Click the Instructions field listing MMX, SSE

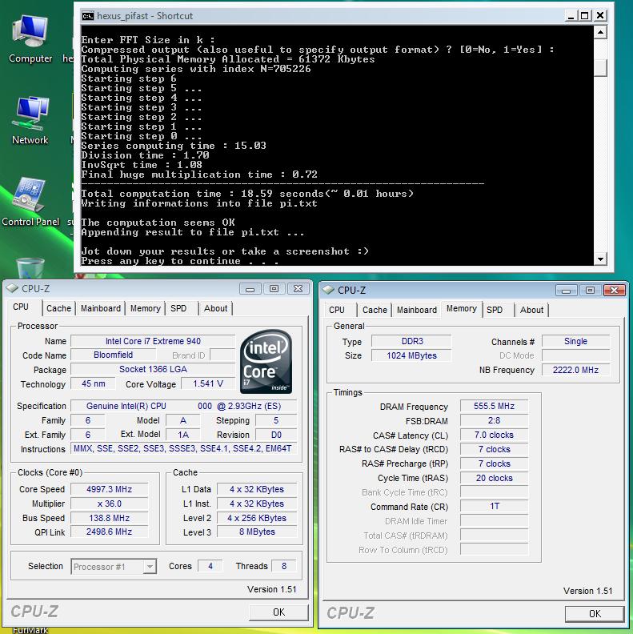[183, 448]
